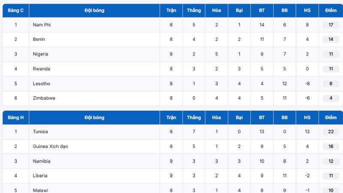
Task: Click the Rwanda team name
Action: (x=41, y=69)
